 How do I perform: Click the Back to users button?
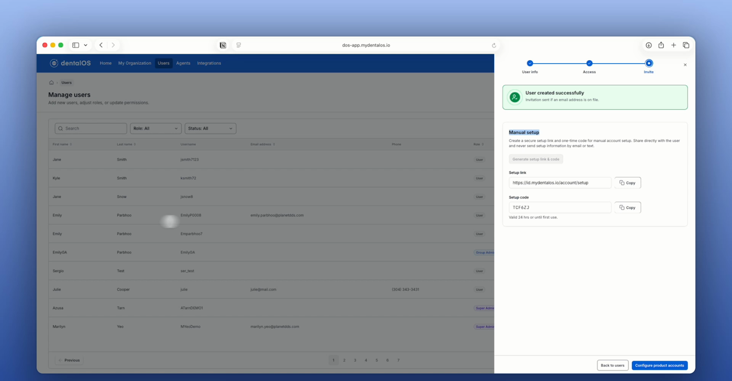pos(612,365)
